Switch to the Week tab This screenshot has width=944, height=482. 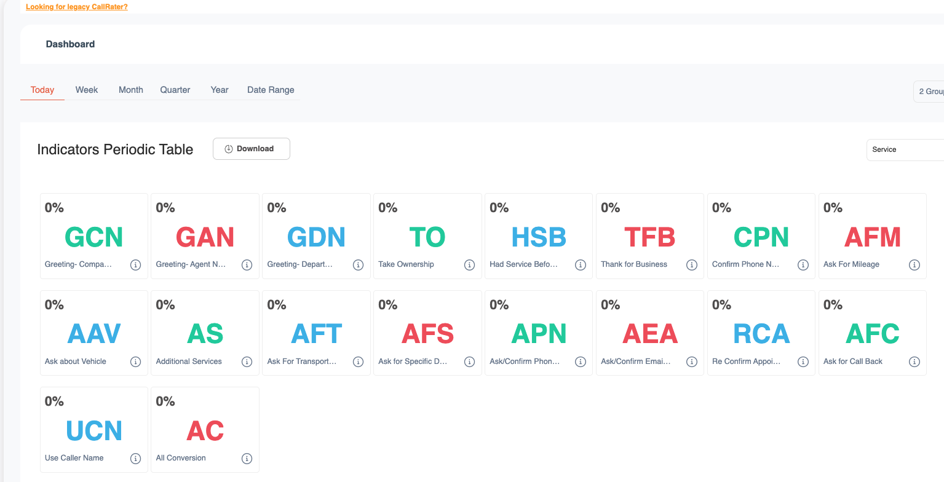tap(87, 90)
